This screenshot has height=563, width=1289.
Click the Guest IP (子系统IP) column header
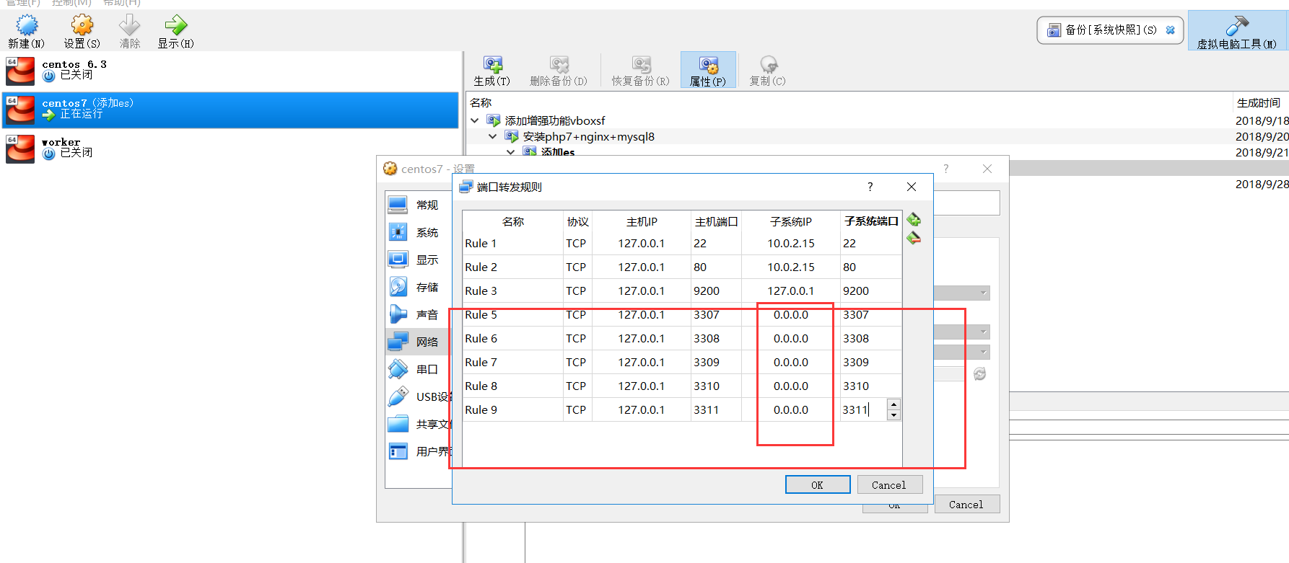(791, 222)
